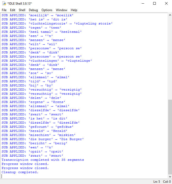The image size is (172, 184).
Task: Open the Window menu
Action: (62, 10)
